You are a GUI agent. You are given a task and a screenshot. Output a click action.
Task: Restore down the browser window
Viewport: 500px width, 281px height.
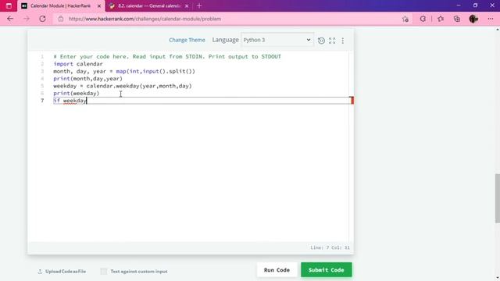(475, 5)
